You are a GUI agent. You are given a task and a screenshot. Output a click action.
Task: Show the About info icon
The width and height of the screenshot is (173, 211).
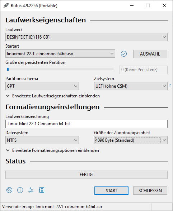tap(20, 190)
